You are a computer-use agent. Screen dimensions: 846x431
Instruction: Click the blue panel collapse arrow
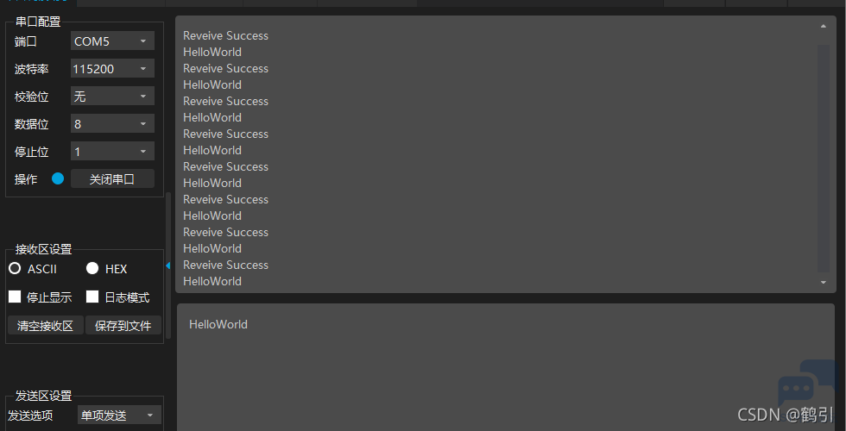coord(168,265)
